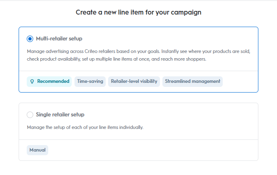Select the Multi-retailer setup radio button
277x175 pixels.
tap(30, 39)
